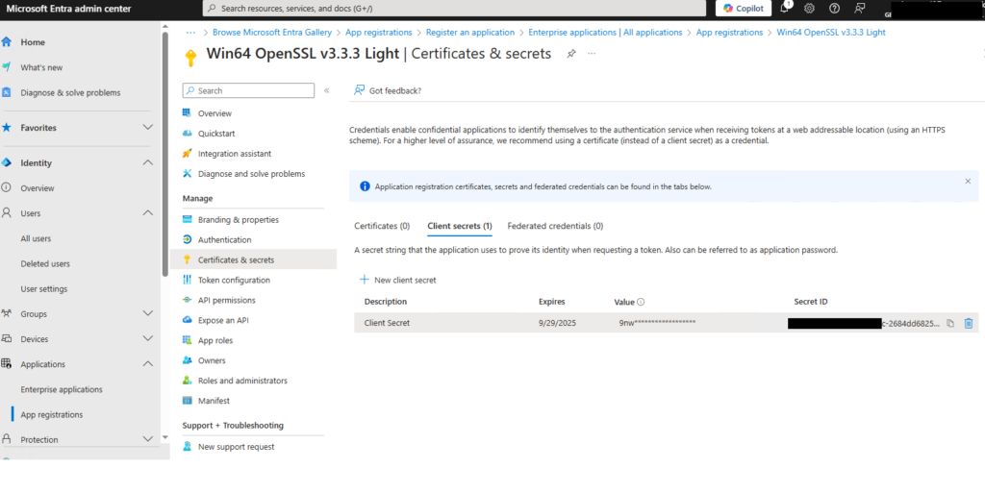
Task: Open Expose an API
Action: click(223, 320)
